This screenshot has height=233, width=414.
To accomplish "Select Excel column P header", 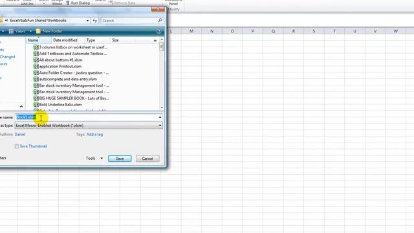I will click(x=253, y=31).
